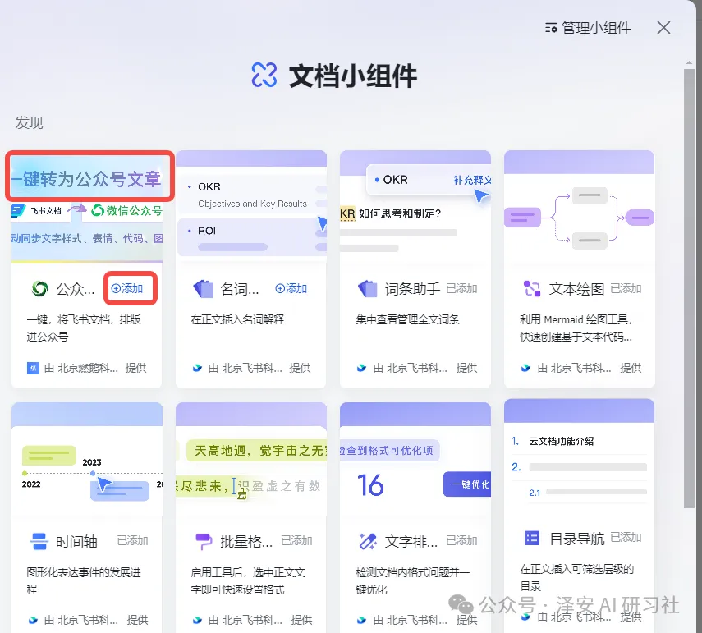Click description 在正文插入可筛选层级的目录
The height and width of the screenshot is (633, 702).
pyautogui.click(x=576, y=577)
